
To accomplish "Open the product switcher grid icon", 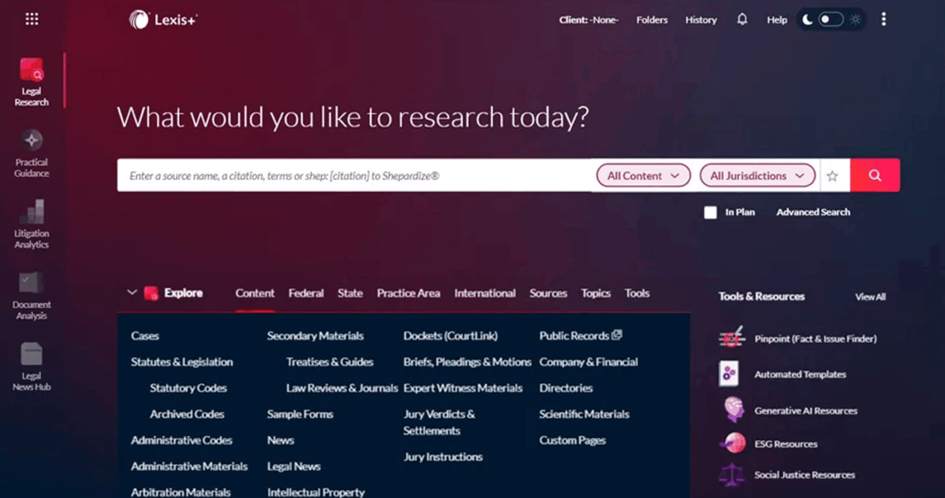I will [x=32, y=19].
